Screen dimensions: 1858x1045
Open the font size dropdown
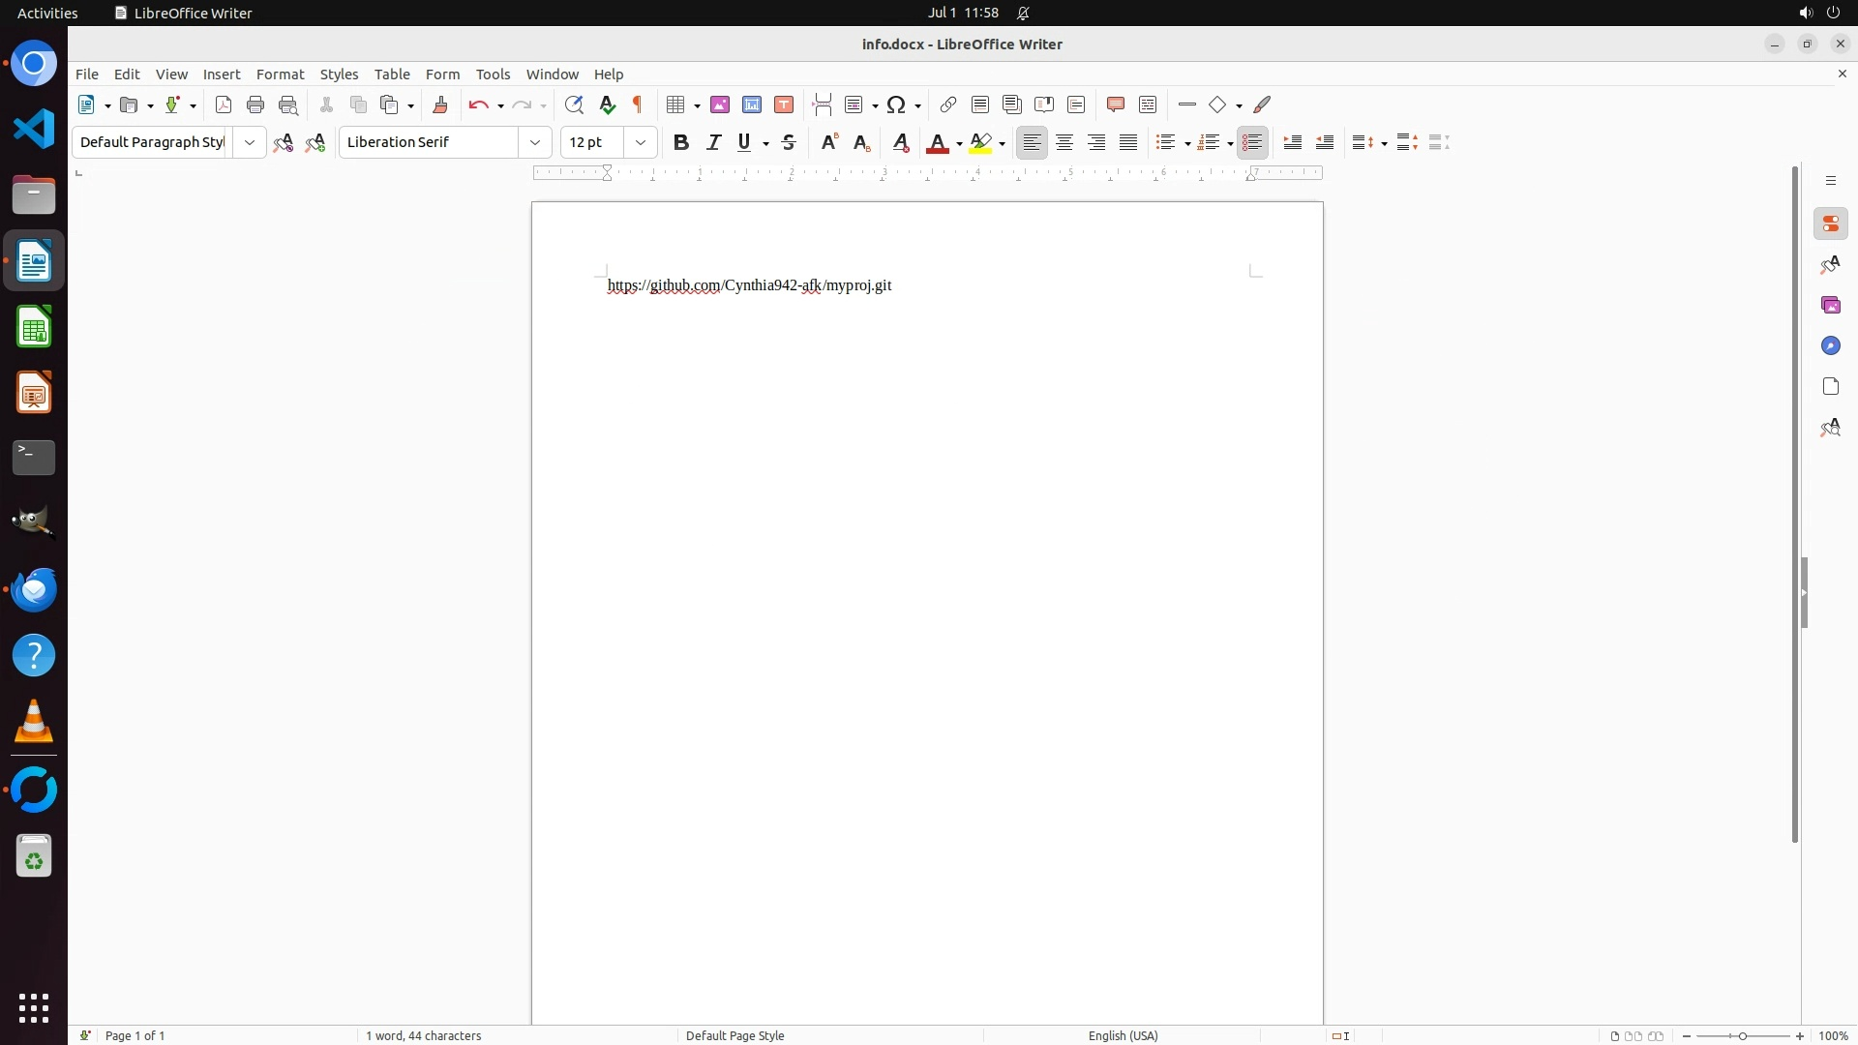pyautogui.click(x=641, y=142)
